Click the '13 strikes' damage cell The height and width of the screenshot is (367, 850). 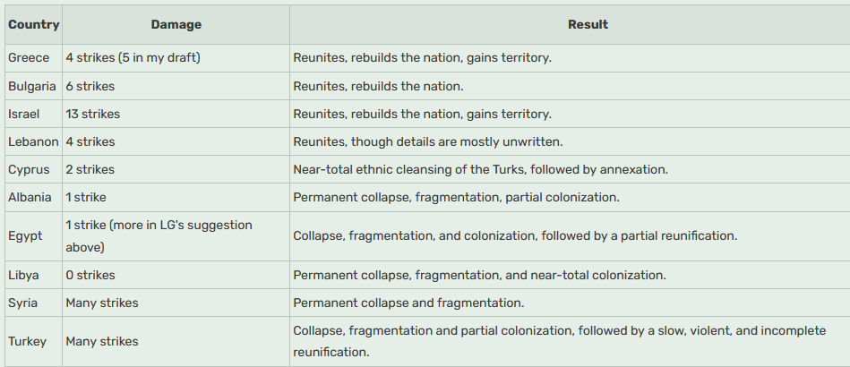(92, 115)
